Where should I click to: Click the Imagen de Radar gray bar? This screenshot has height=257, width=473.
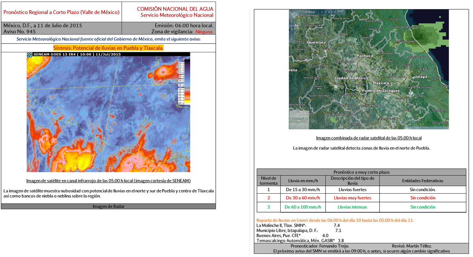[108, 206]
